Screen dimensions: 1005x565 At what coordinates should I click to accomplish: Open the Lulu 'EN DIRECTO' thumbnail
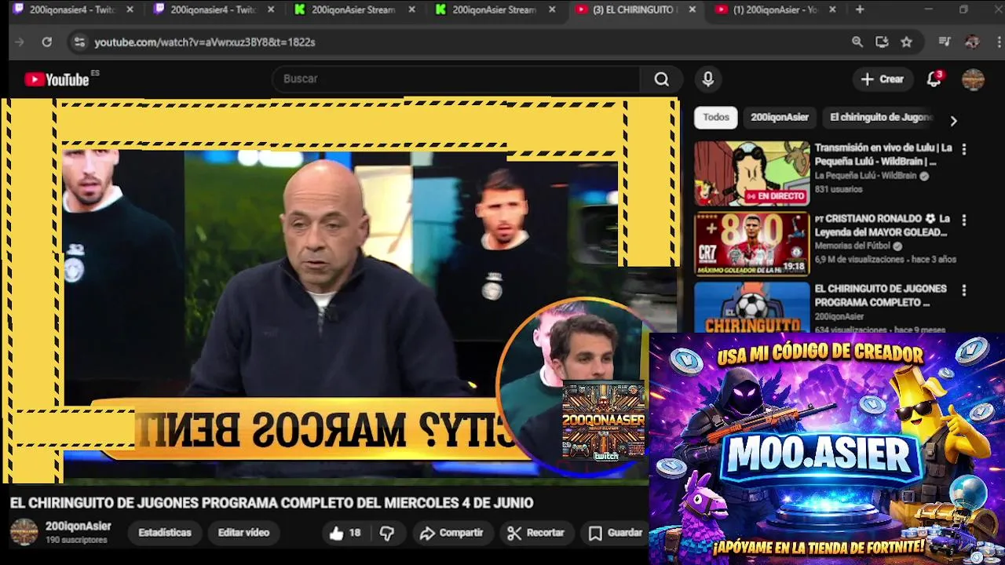(751, 173)
